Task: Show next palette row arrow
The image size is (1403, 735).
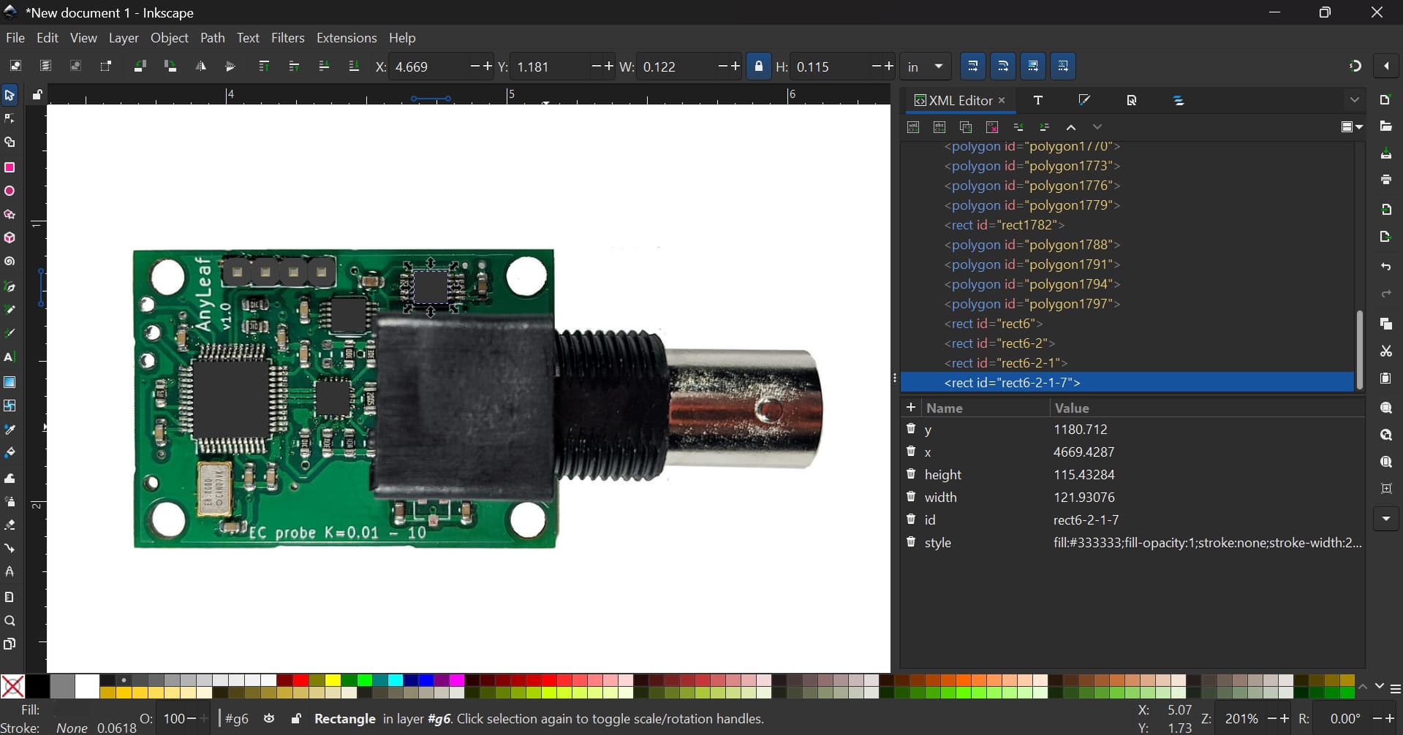Action: 1379,687
